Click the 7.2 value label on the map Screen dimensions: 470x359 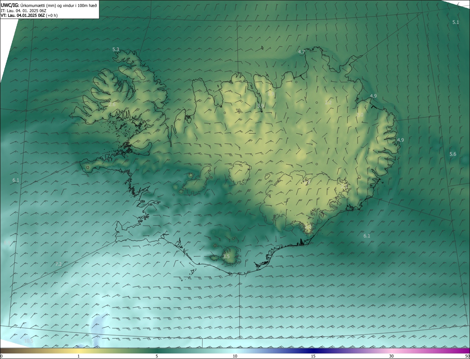[x=58, y=264]
